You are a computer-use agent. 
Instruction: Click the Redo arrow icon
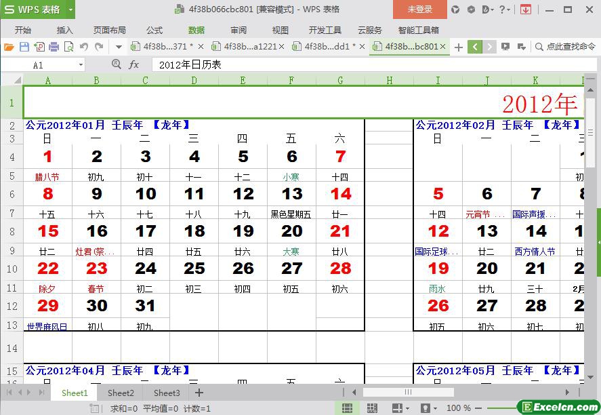click(x=99, y=47)
